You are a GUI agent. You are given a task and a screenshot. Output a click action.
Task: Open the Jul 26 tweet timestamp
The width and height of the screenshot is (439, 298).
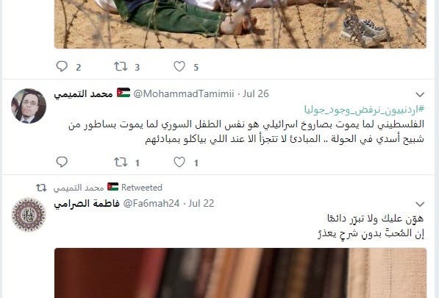point(256,93)
